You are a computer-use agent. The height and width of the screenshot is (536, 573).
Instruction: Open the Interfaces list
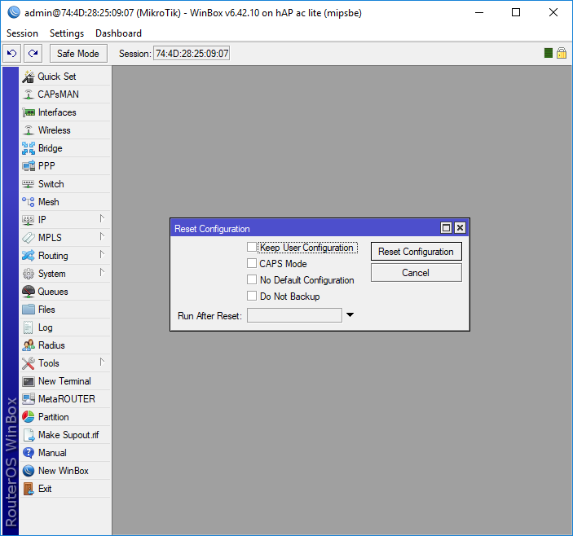click(x=57, y=112)
